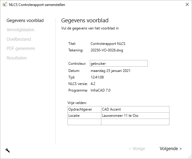Click the Controleur input field
The height and width of the screenshot is (159, 192).
tap(119, 64)
